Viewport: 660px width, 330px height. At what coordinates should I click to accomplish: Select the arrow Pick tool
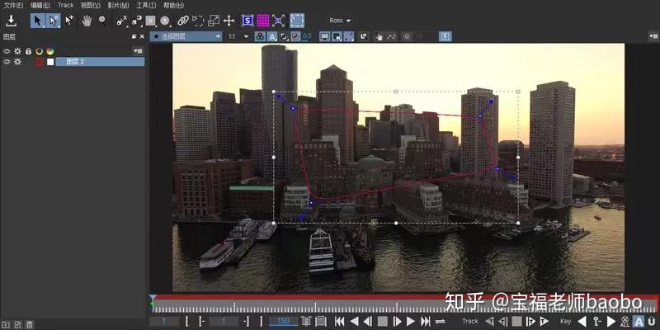pyautogui.click(x=38, y=20)
